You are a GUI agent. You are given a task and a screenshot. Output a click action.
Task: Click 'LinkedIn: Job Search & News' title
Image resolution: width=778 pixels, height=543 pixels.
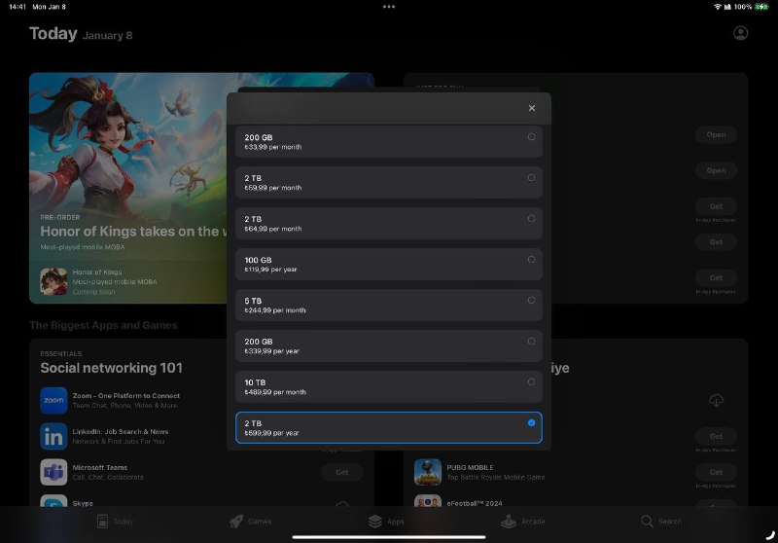[121, 432]
